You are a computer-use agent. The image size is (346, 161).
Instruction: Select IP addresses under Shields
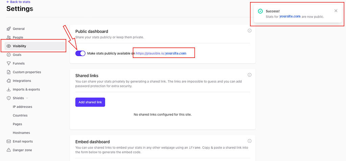pyautogui.click(x=22, y=107)
